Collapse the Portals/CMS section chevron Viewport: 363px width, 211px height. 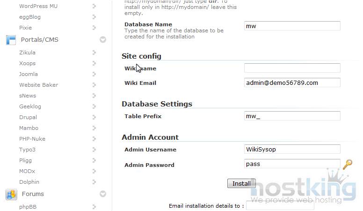pos(103,40)
